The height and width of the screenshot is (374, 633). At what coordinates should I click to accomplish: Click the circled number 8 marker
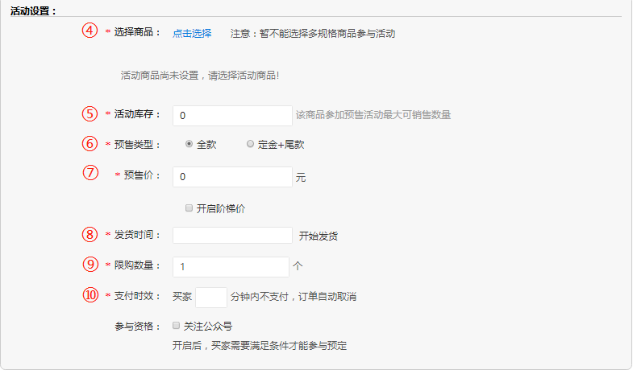pyautogui.click(x=90, y=234)
